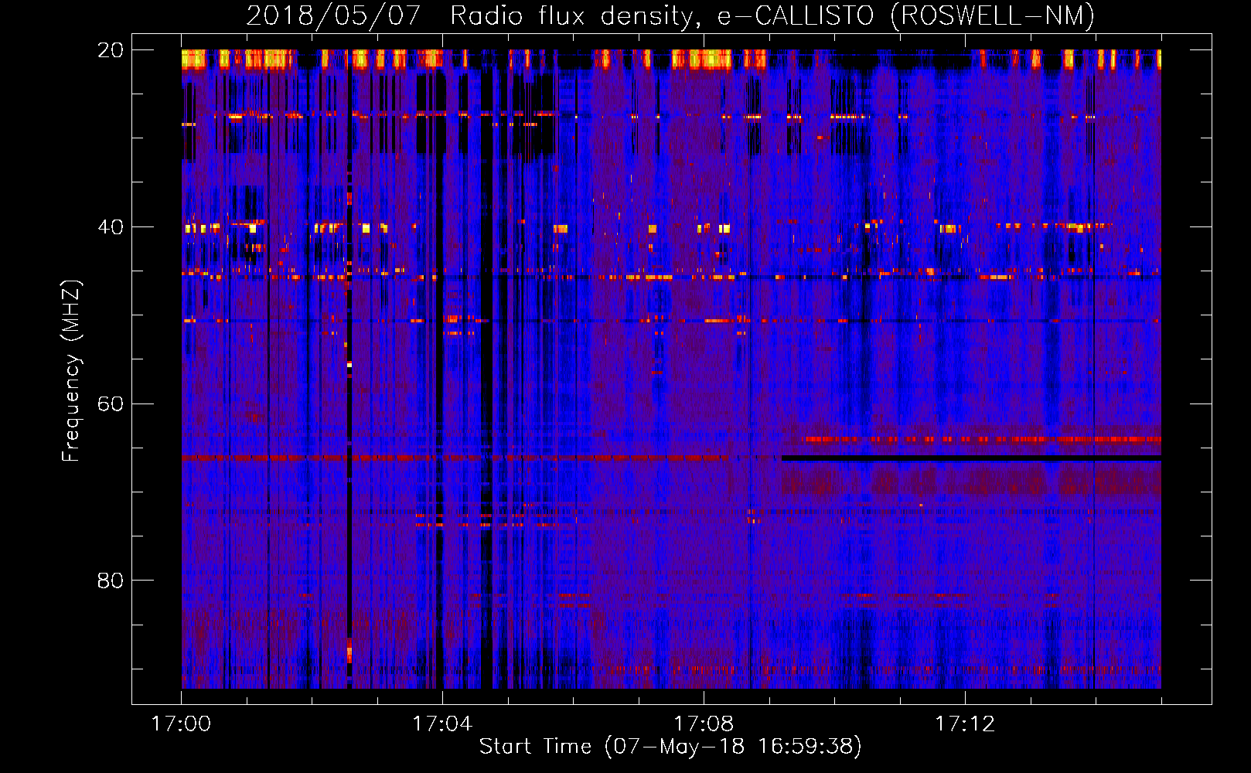Click the 'Start Time (07-May-18 16:59:38)' label
Image resolution: width=1251 pixels, height=773 pixels.
point(670,747)
